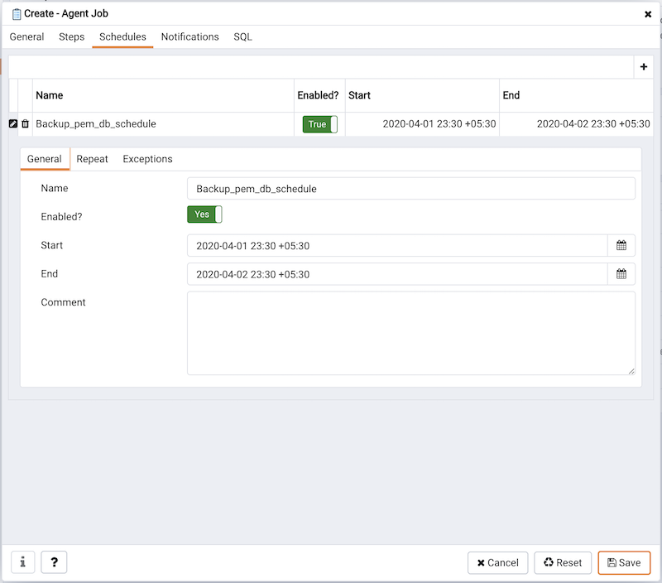Click the Comment text area
This screenshot has width=662, height=583.
pos(410,333)
